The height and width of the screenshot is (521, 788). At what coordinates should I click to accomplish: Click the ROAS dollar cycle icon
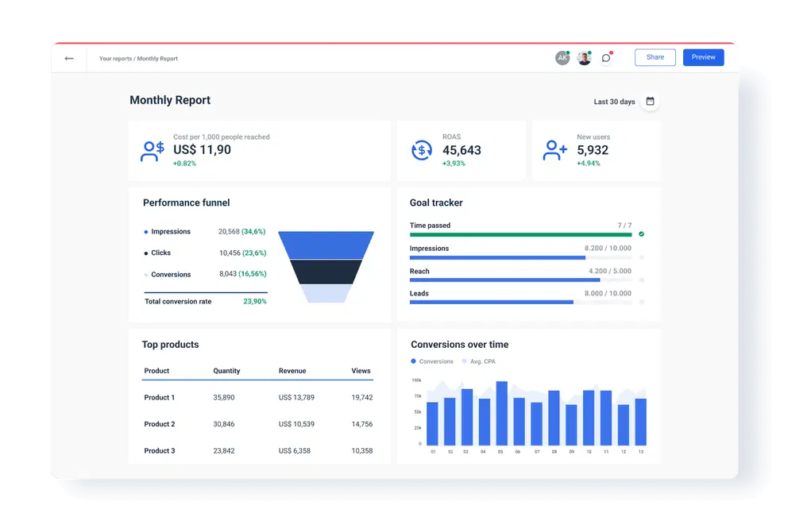tap(422, 150)
